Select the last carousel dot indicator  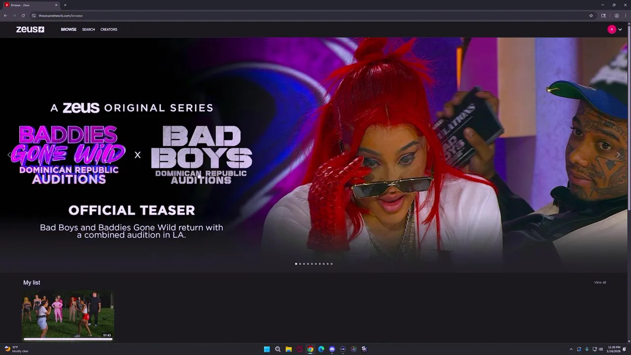[331, 264]
